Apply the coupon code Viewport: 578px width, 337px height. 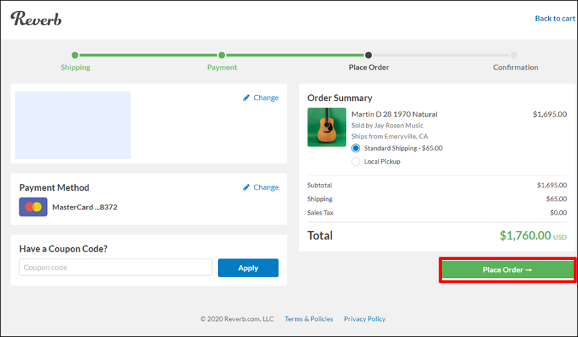pos(248,268)
